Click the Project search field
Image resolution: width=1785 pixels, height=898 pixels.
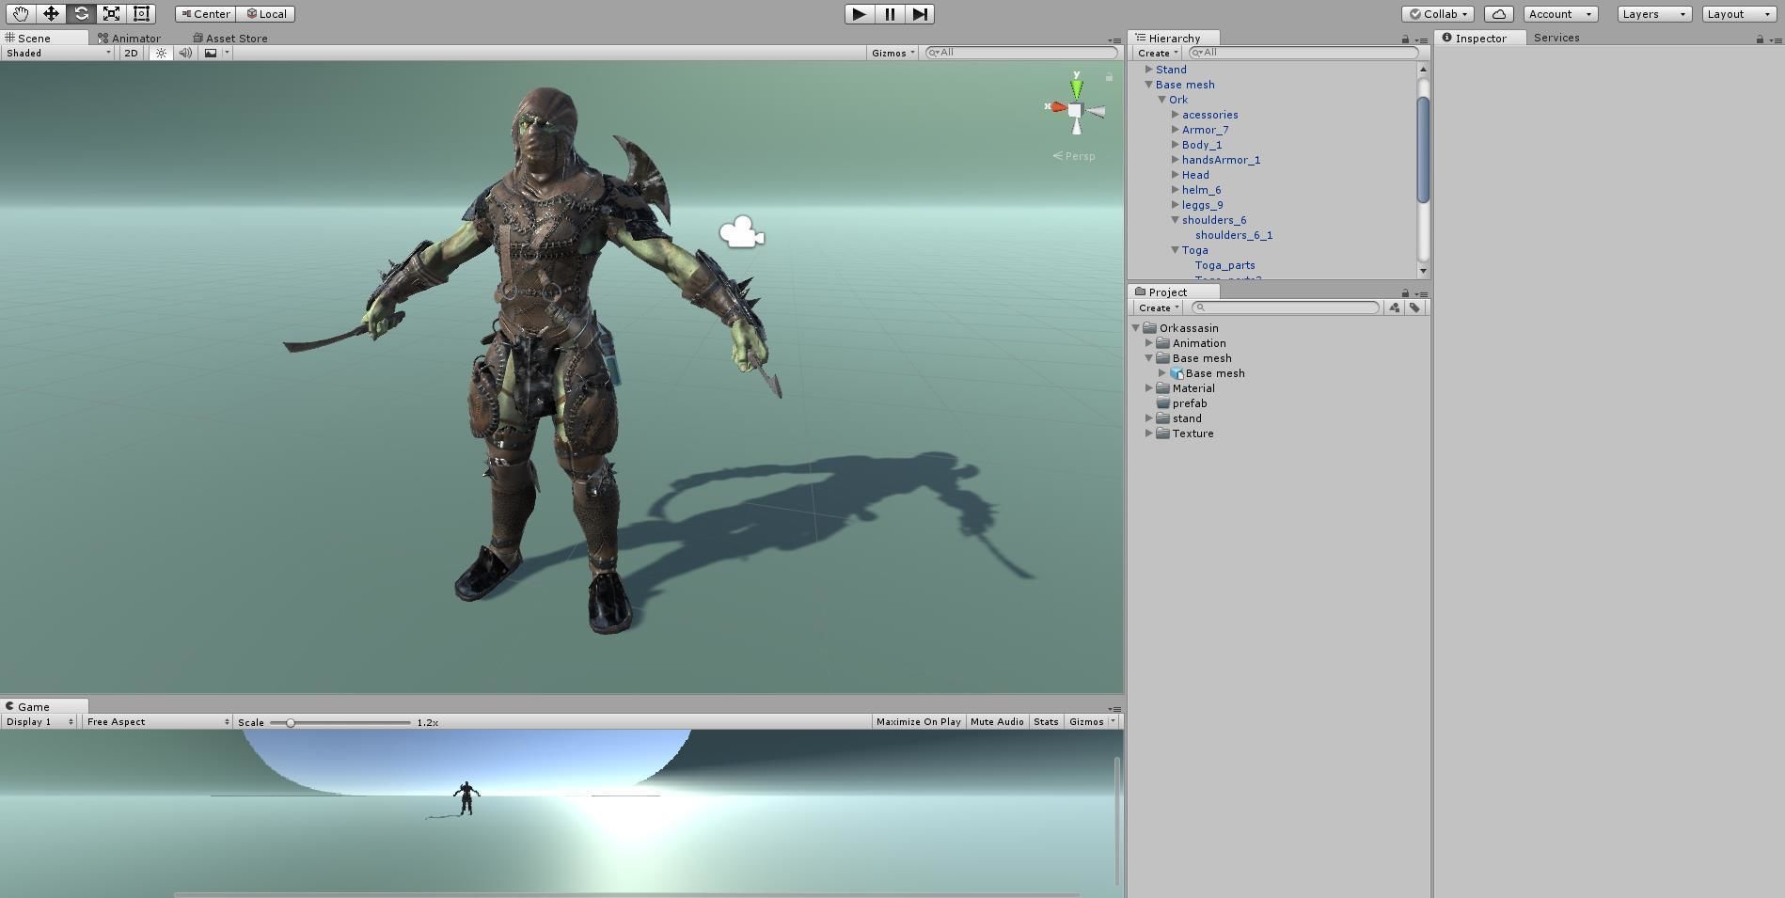tap(1285, 307)
